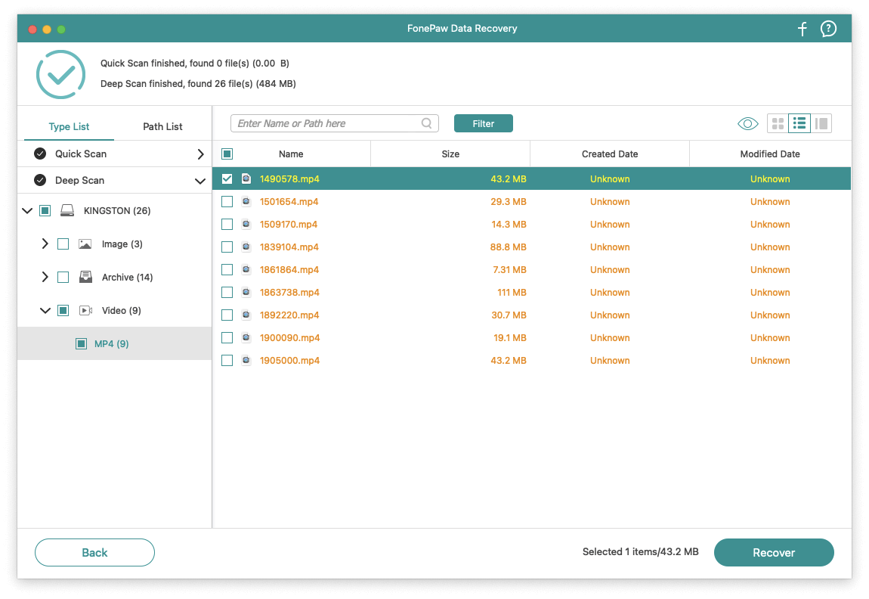Check the 1501654.mp4 checkbox
This screenshot has width=869, height=599.
(x=227, y=201)
